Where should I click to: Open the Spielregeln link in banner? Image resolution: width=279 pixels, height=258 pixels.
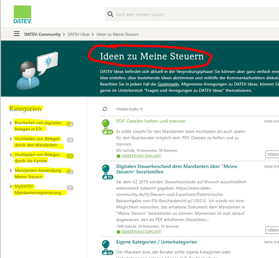point(168,84)
